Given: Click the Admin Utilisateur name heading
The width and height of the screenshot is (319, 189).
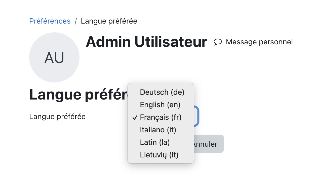Looking at the screenshot, I should [x=146, y=42].
